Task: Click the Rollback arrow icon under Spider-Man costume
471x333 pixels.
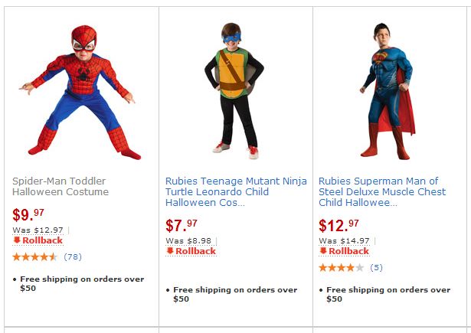Action: click(x=17, y=240)
